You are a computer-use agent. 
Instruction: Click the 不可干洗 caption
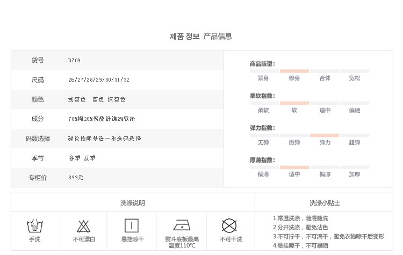(231, 239)
